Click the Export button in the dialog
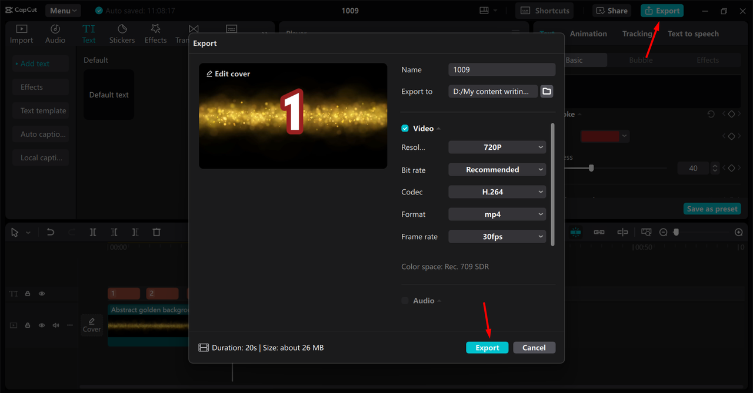This screenshot has height=393, width=753. tap(487, 348)
